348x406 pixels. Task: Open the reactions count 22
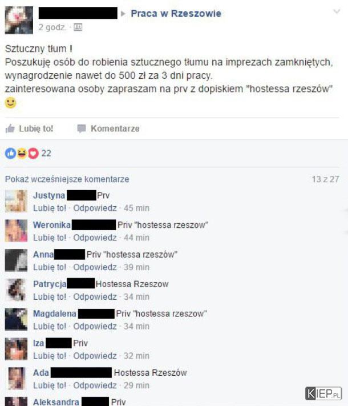tap(46, 153)
